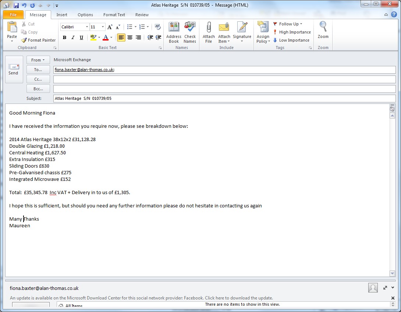401x312 pixels.
Task: Switch to the Options tab
Action: 85,15
